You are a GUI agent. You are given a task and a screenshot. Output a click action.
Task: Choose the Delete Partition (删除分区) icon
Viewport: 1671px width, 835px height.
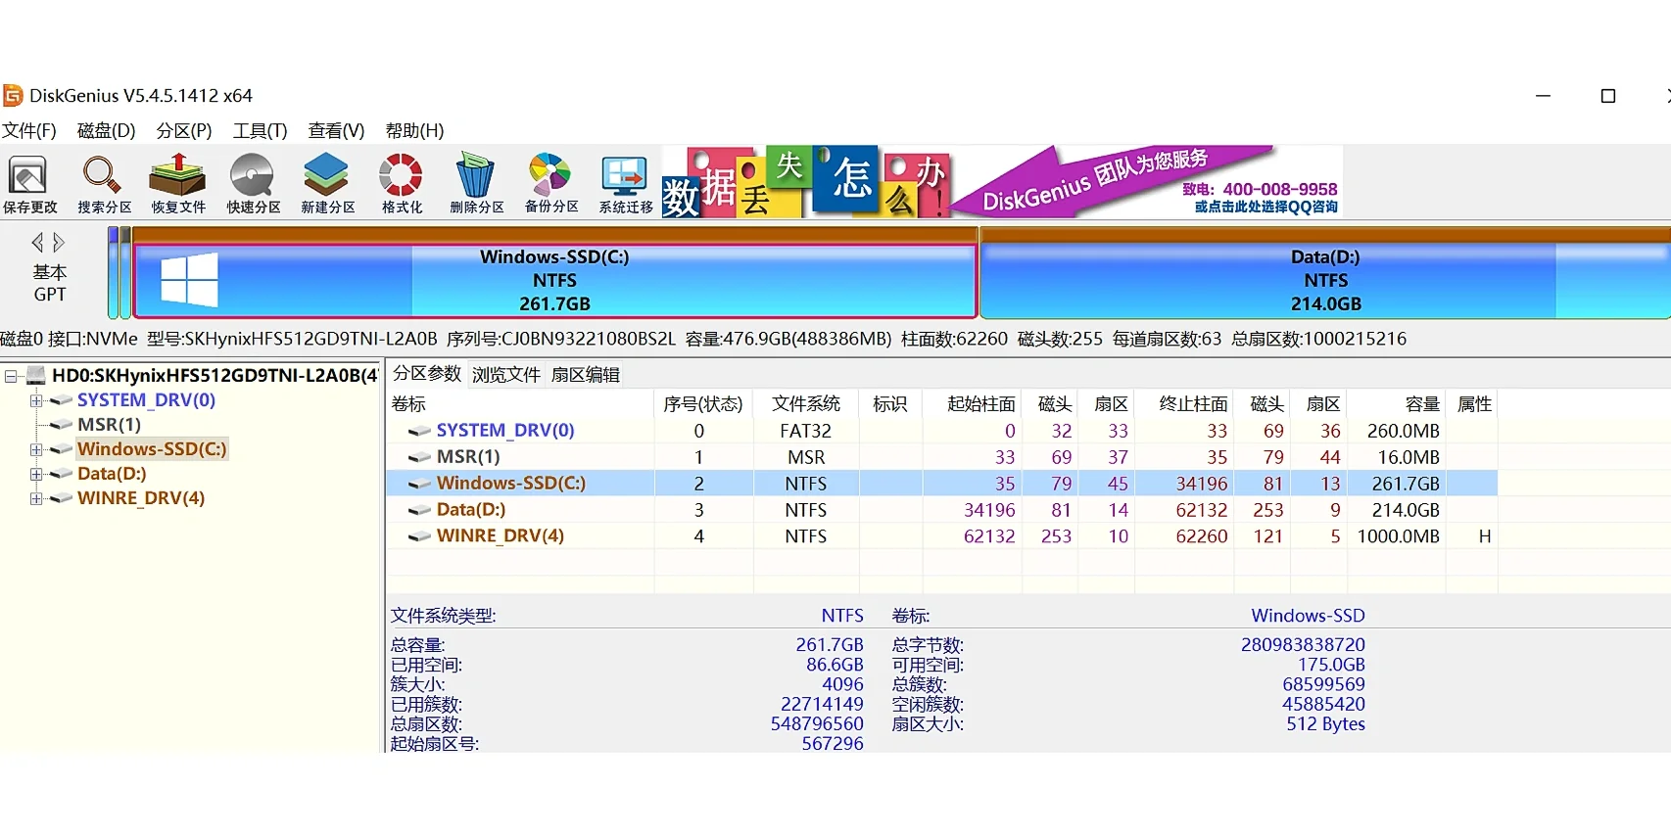(476, 184)
